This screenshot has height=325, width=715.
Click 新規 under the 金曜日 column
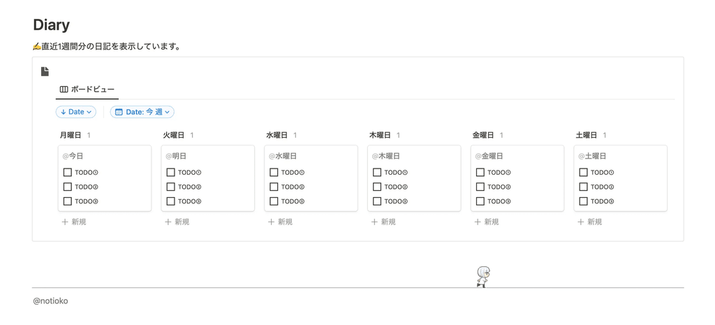(x=487, y=222)
